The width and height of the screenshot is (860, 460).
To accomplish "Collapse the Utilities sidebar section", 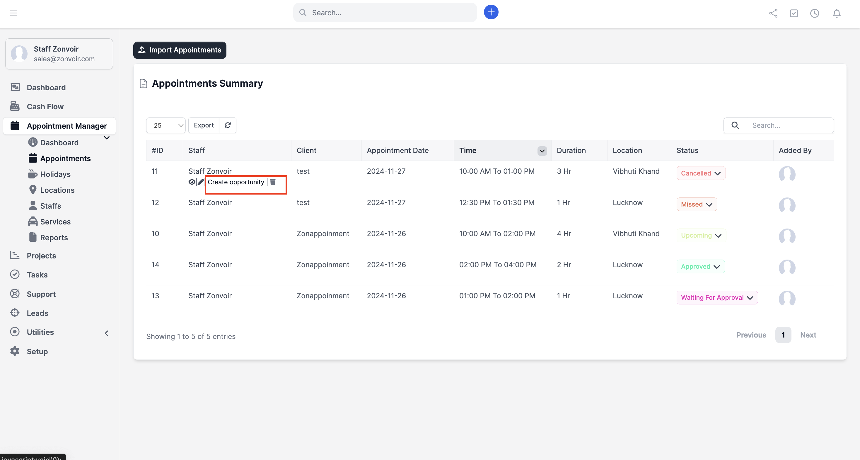I will [107, 333].
